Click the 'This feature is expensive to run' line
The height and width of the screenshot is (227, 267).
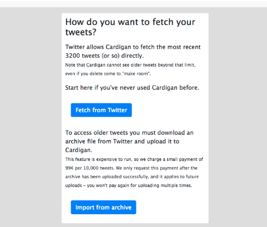click(134, 159)
